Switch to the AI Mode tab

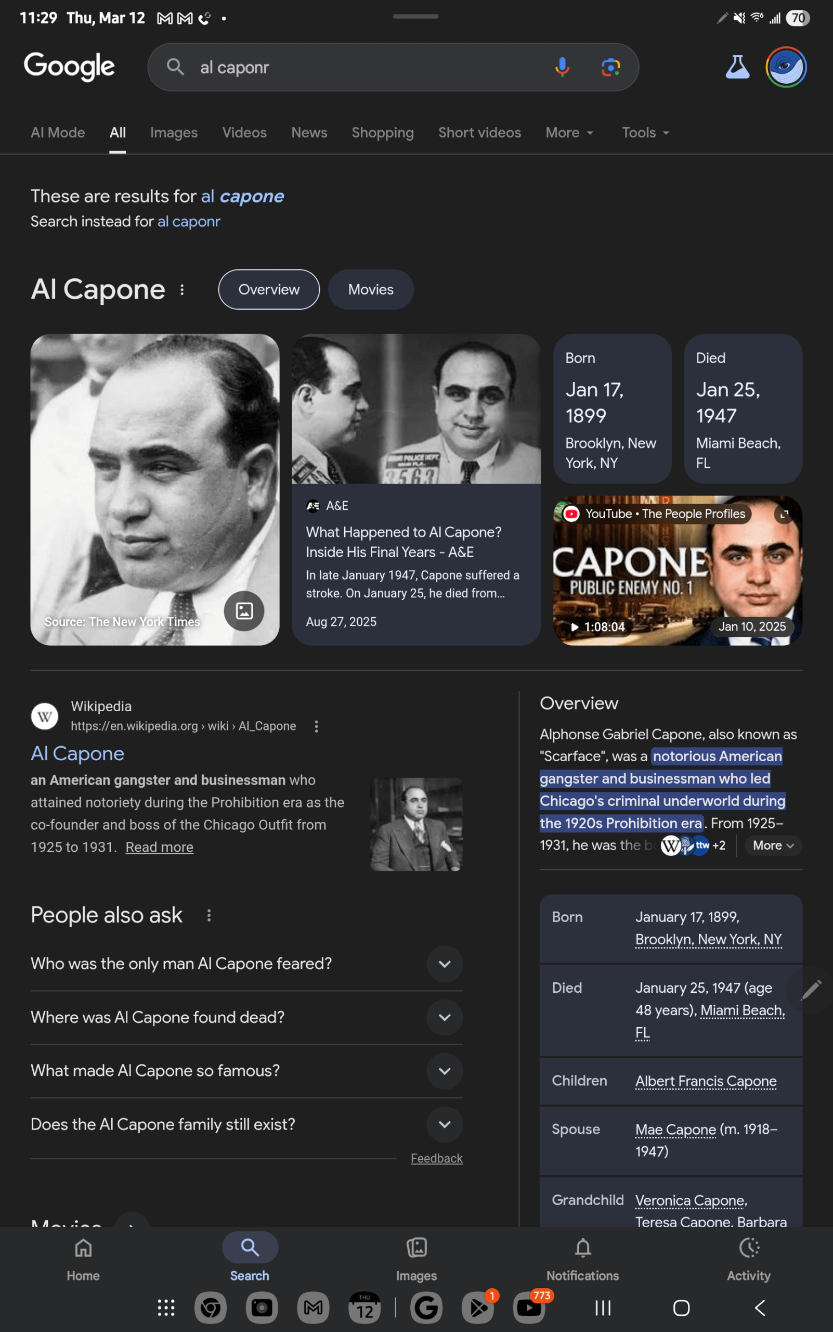pos(58,133)
